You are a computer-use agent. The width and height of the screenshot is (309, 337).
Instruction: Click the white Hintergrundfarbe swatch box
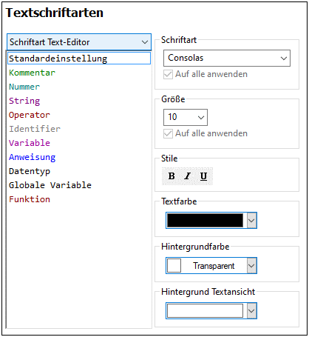point(174,266)
